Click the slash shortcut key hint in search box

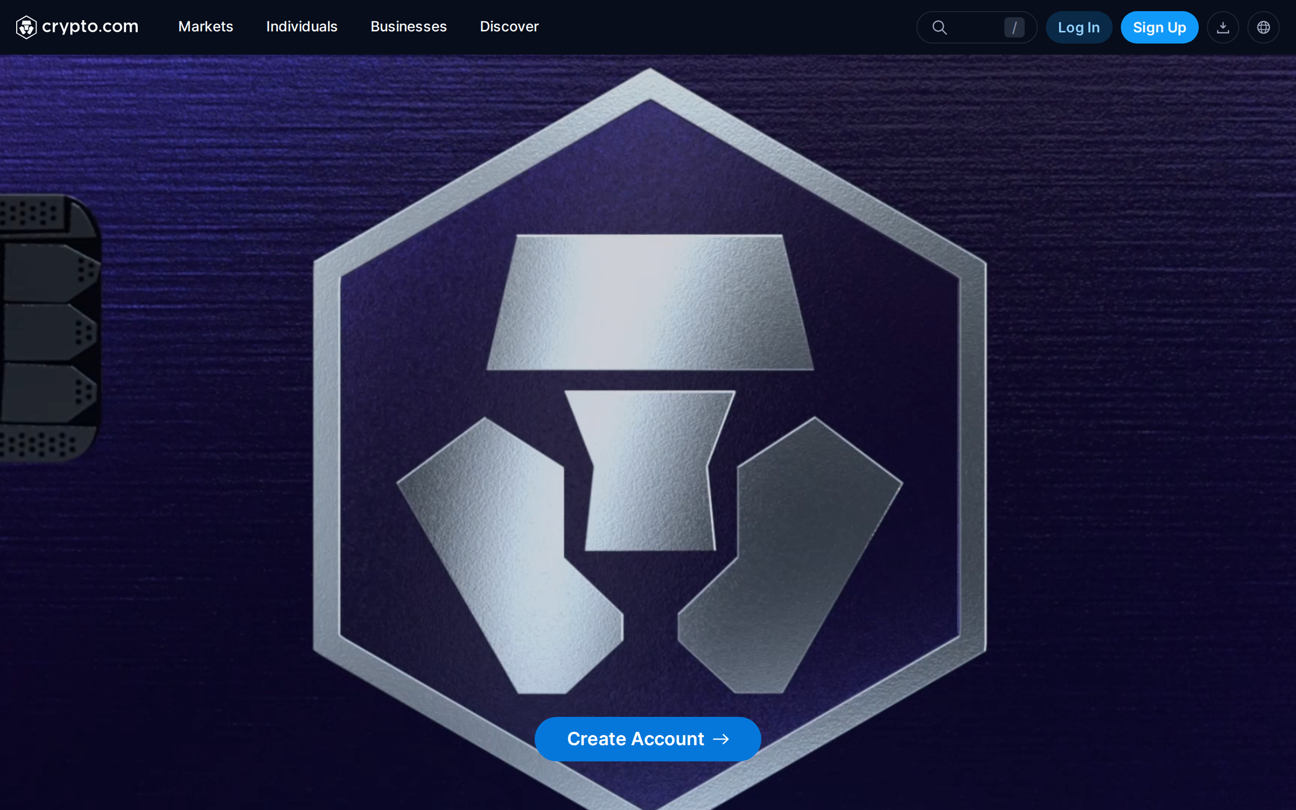pos(1014,27)
